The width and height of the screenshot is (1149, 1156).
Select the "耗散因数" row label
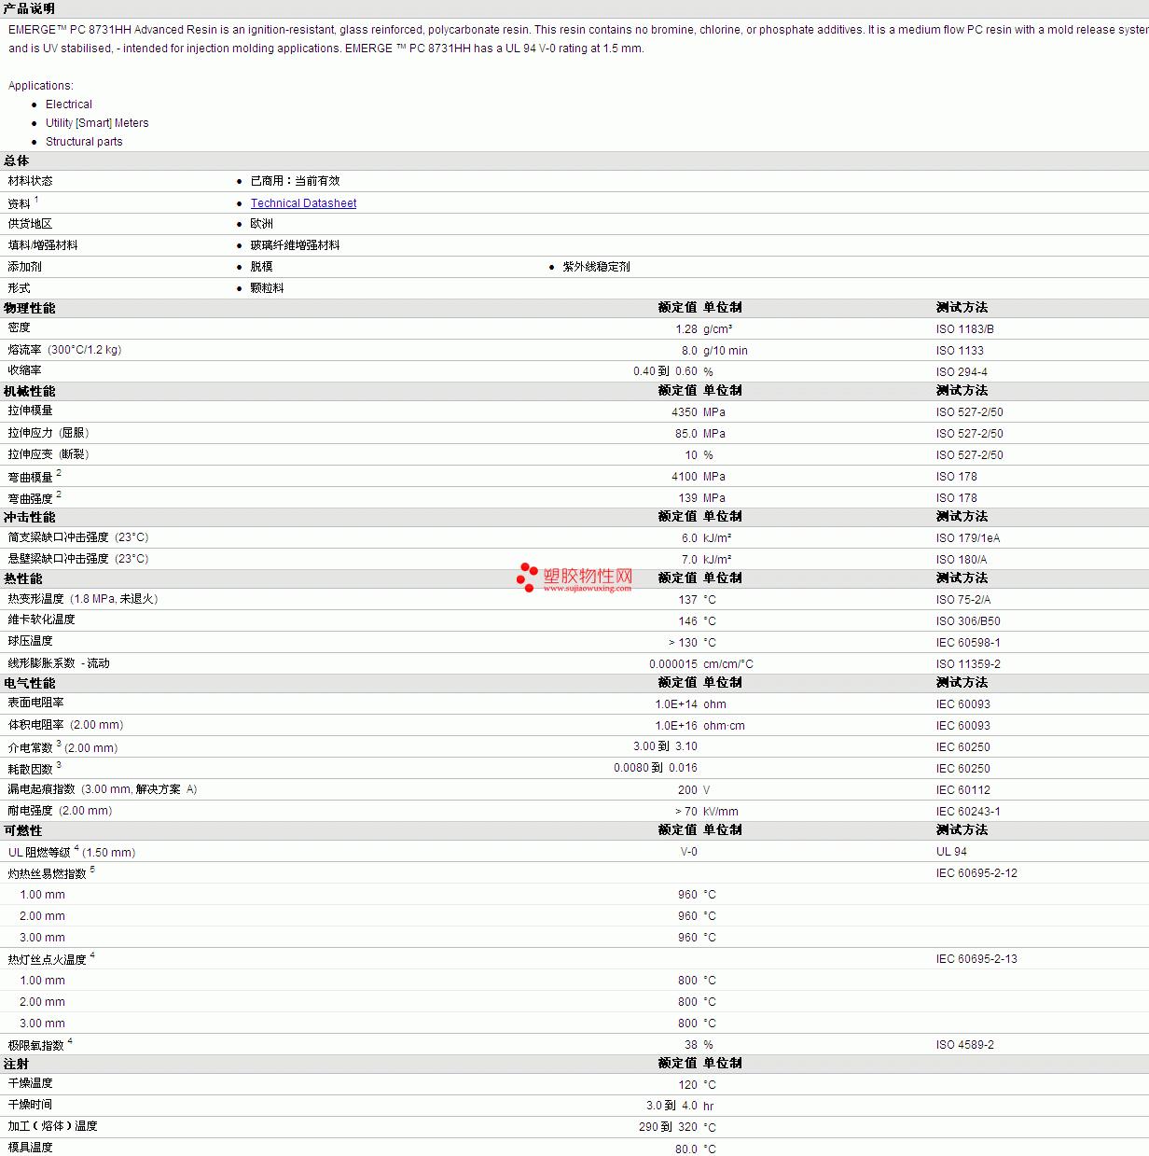(31, 770)
